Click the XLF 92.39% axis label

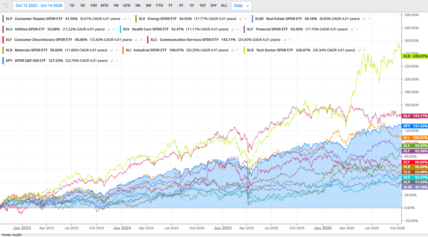[415, 151]
